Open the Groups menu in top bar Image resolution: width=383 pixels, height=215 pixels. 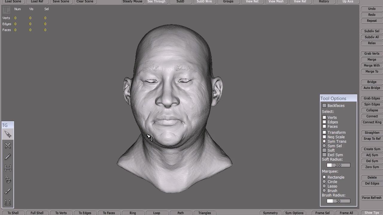tap(228, 1)
